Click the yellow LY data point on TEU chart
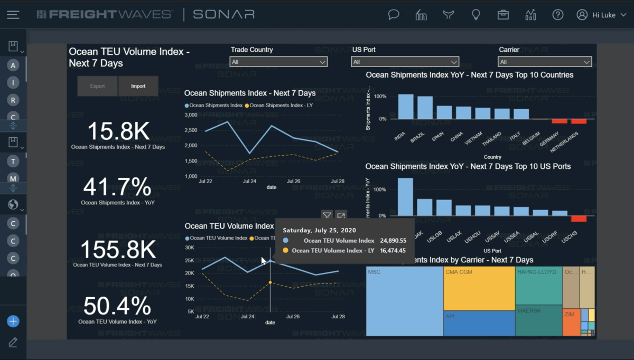The image size is (634, 360). (x=271, y=282)
